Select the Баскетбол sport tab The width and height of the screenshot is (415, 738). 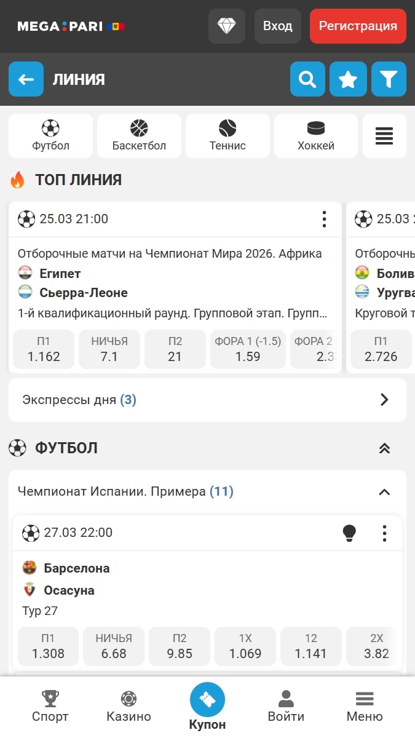point(139,136)
